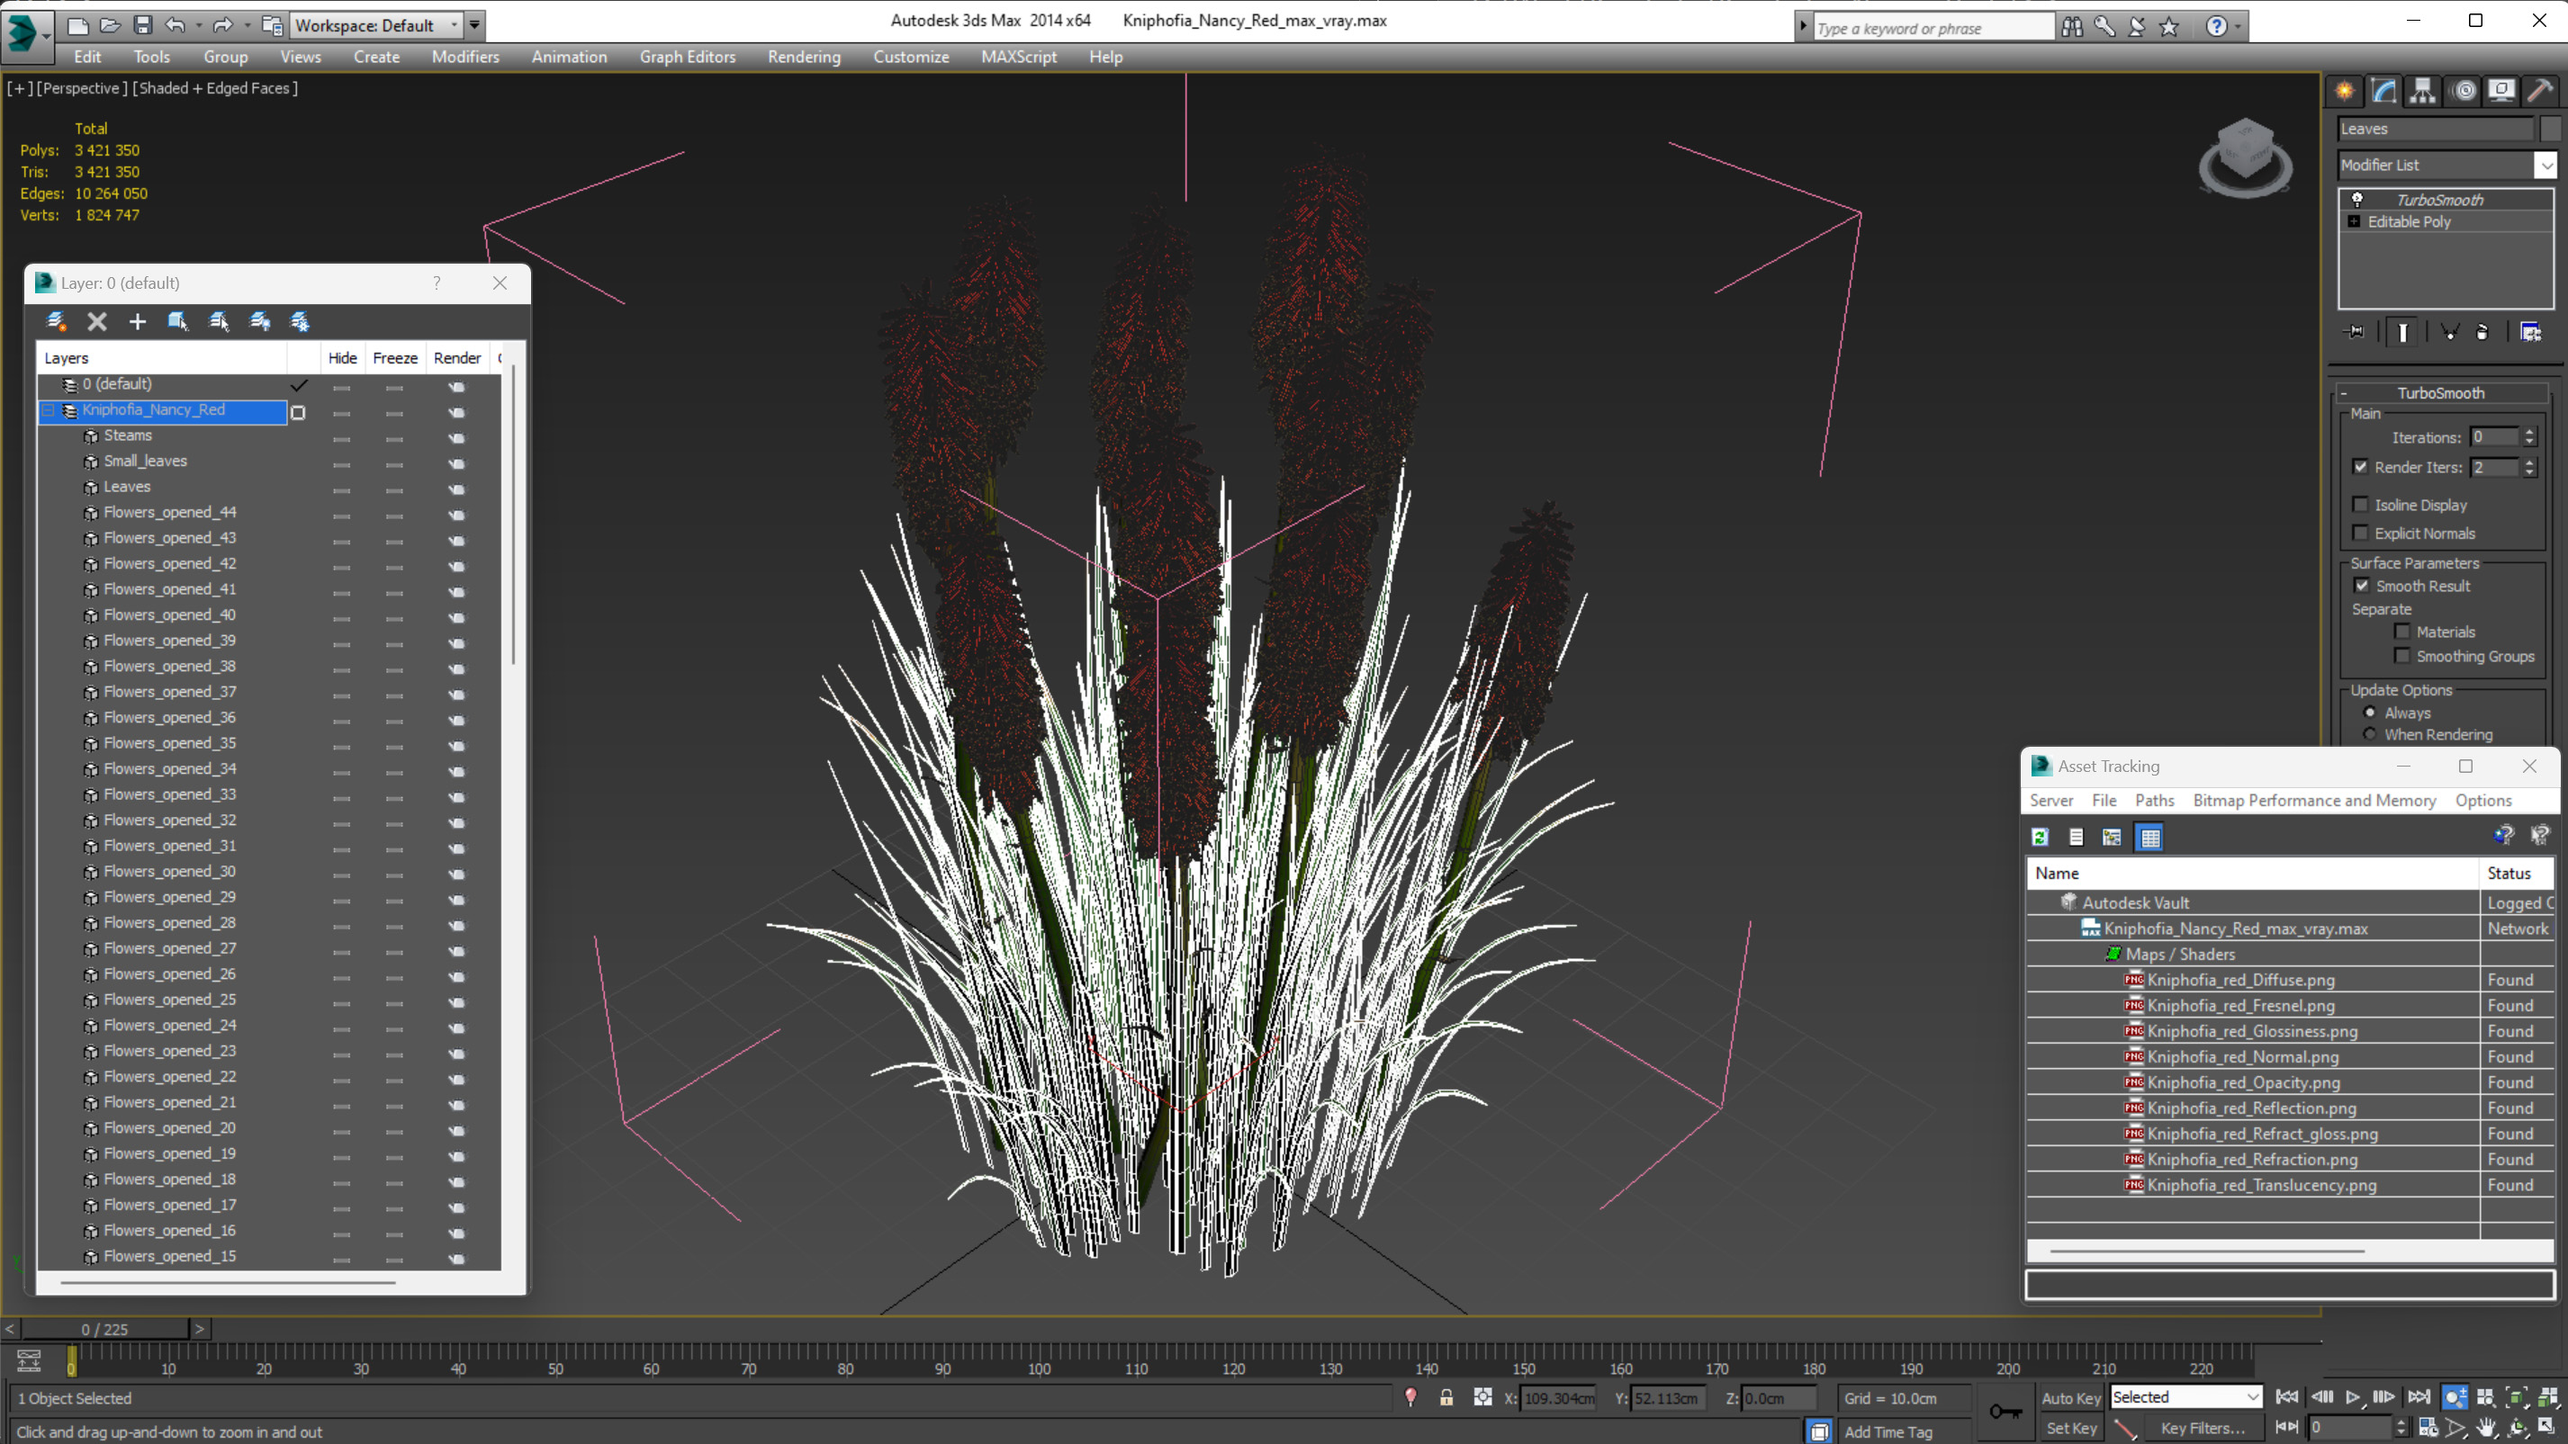Switch Asset Tracking to table view icon
The image size is (2568, 1444).
pos(2149,837)
